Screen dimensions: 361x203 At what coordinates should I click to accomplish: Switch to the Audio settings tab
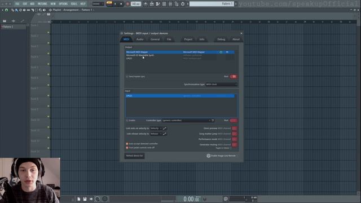click(140, 39)
